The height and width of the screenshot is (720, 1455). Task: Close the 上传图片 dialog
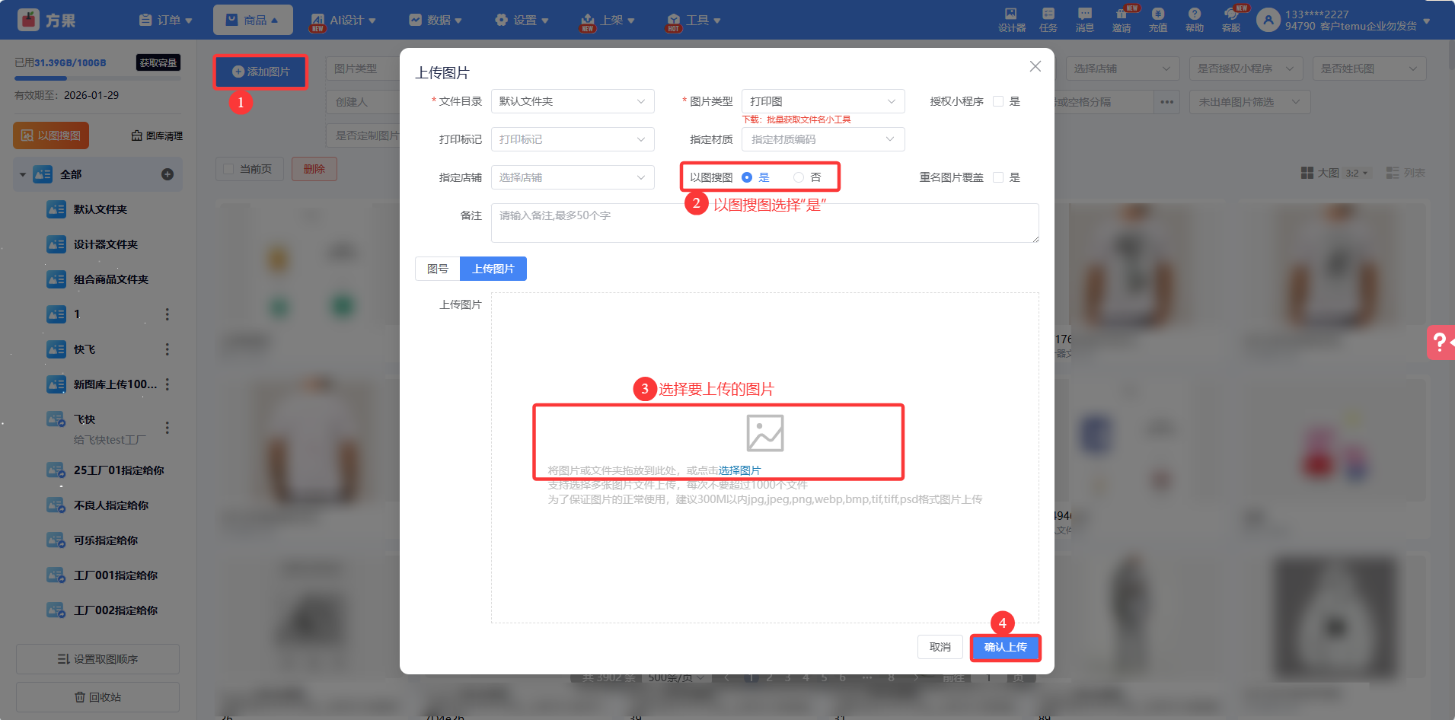(1035, 66)
